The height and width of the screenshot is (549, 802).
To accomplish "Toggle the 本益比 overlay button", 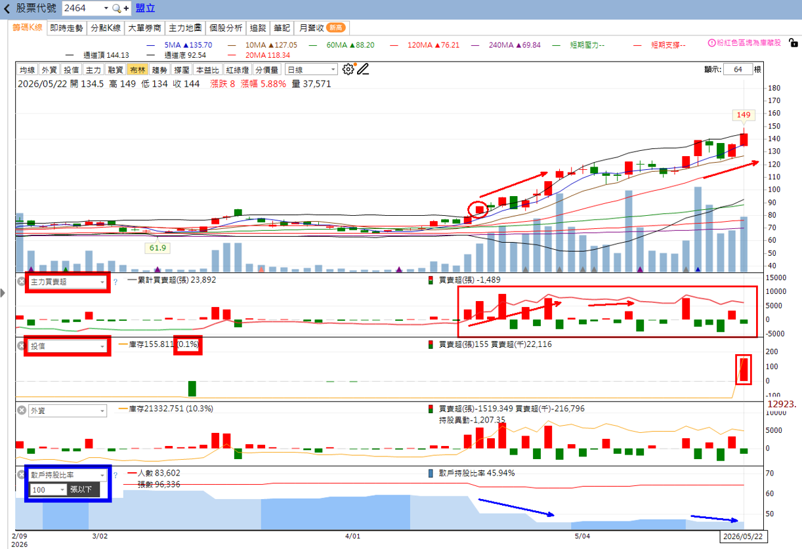I will tap(208, 70).
